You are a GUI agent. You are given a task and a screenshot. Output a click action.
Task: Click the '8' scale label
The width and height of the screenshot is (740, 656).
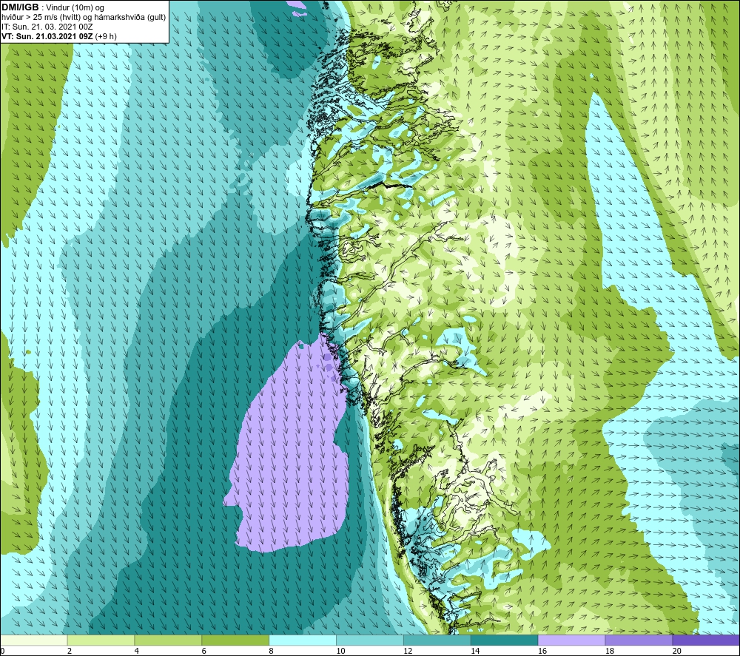pos(272,651)
